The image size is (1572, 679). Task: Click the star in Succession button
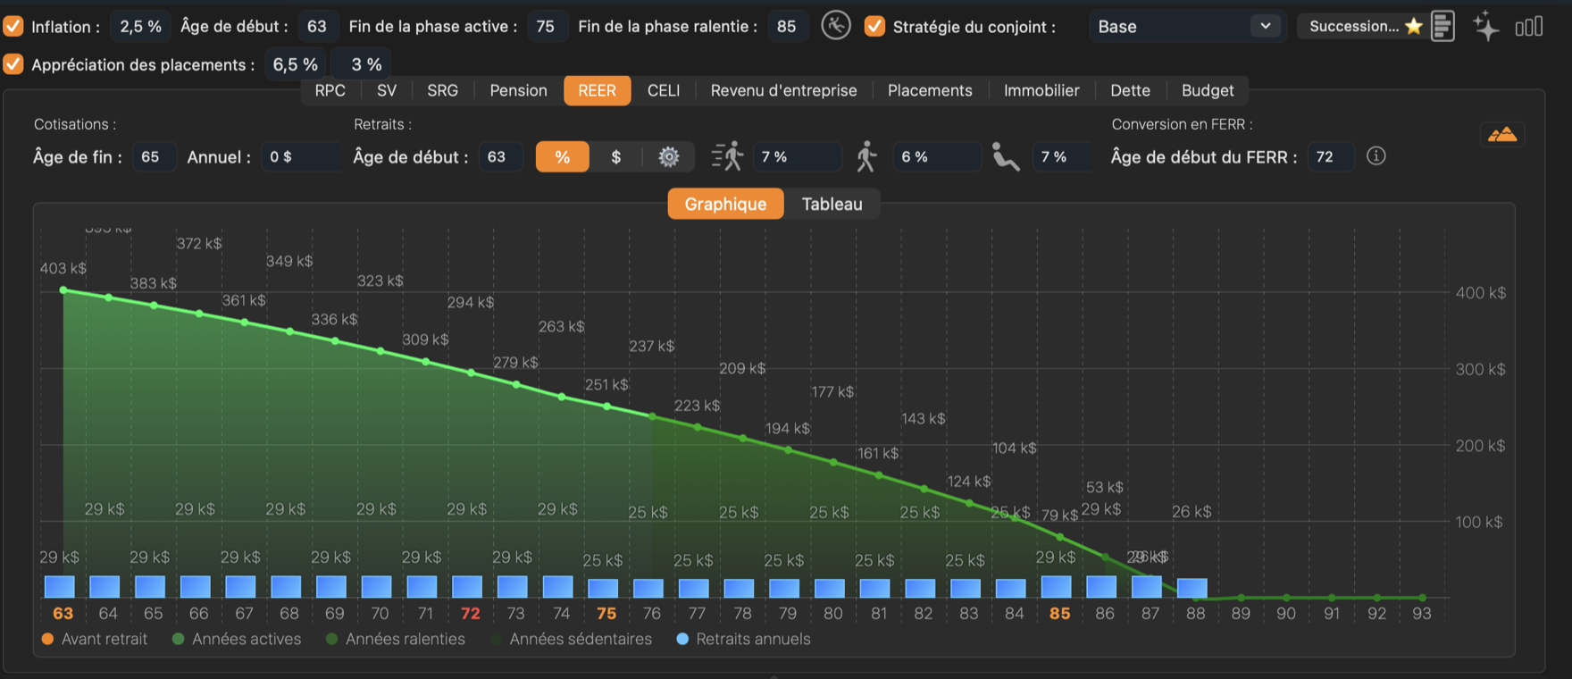point(1413,26)
